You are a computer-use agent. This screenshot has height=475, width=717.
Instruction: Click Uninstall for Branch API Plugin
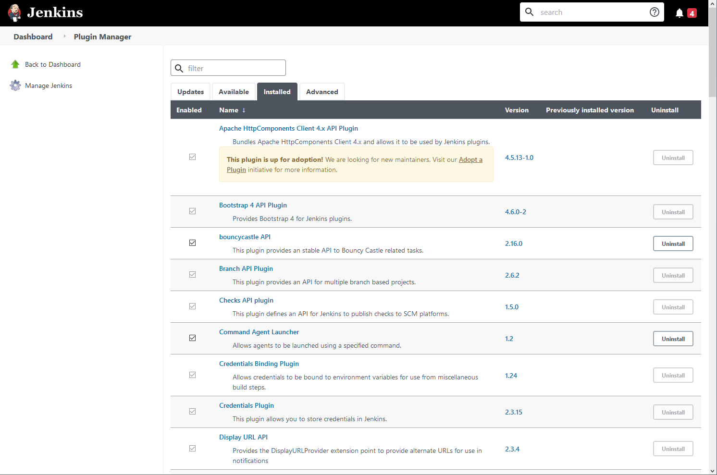673,275
